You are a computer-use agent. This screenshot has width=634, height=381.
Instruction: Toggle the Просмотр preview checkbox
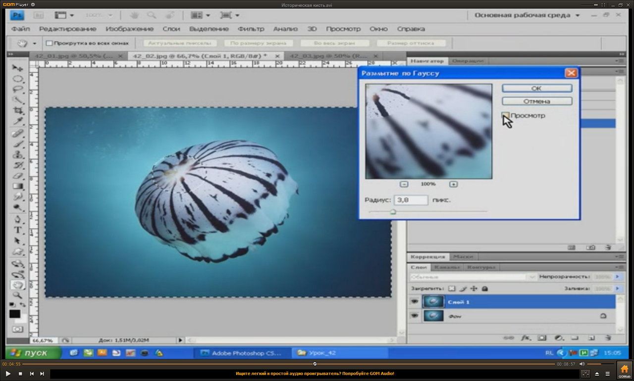(505, 115)
